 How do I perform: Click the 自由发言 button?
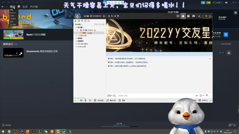99,100
